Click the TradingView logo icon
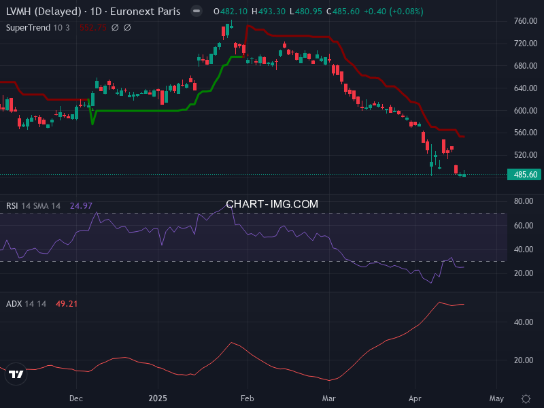 16,374
